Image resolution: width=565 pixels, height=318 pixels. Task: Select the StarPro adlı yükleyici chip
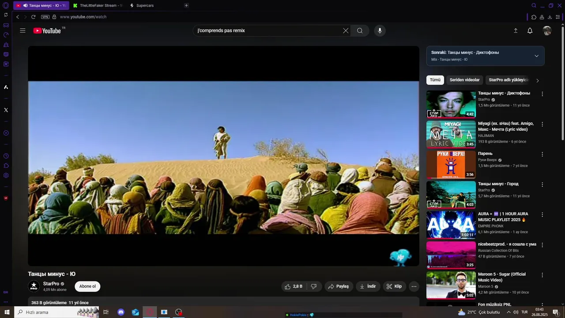point(508,80)
